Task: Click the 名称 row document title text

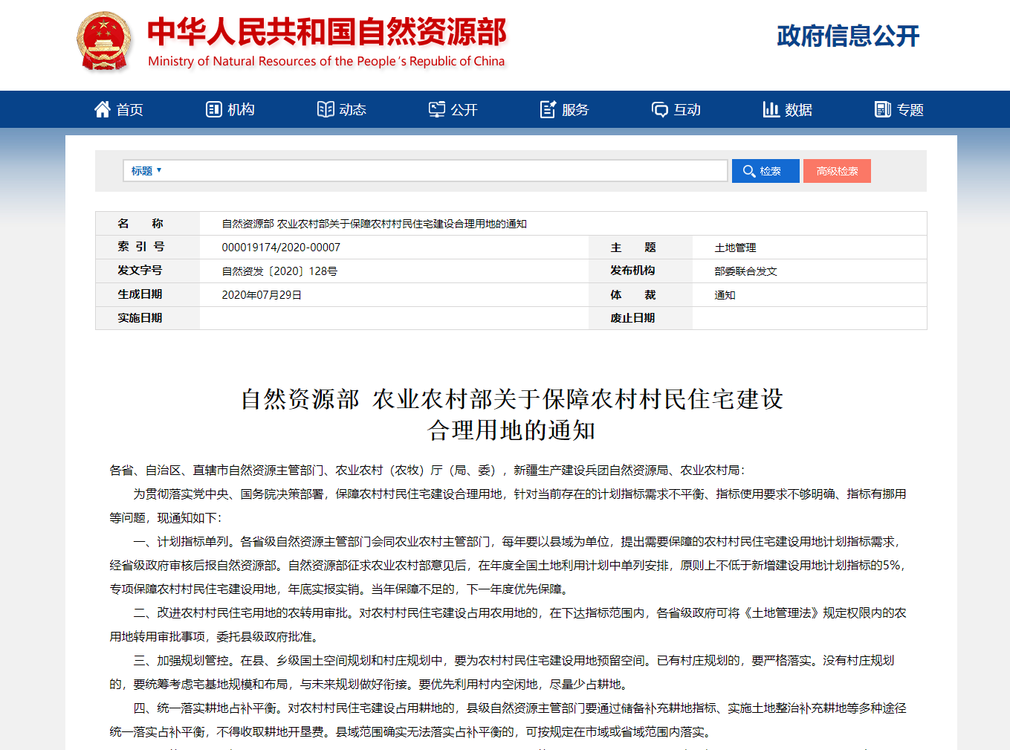Action: pyautogui.click(x=374, y=224)
